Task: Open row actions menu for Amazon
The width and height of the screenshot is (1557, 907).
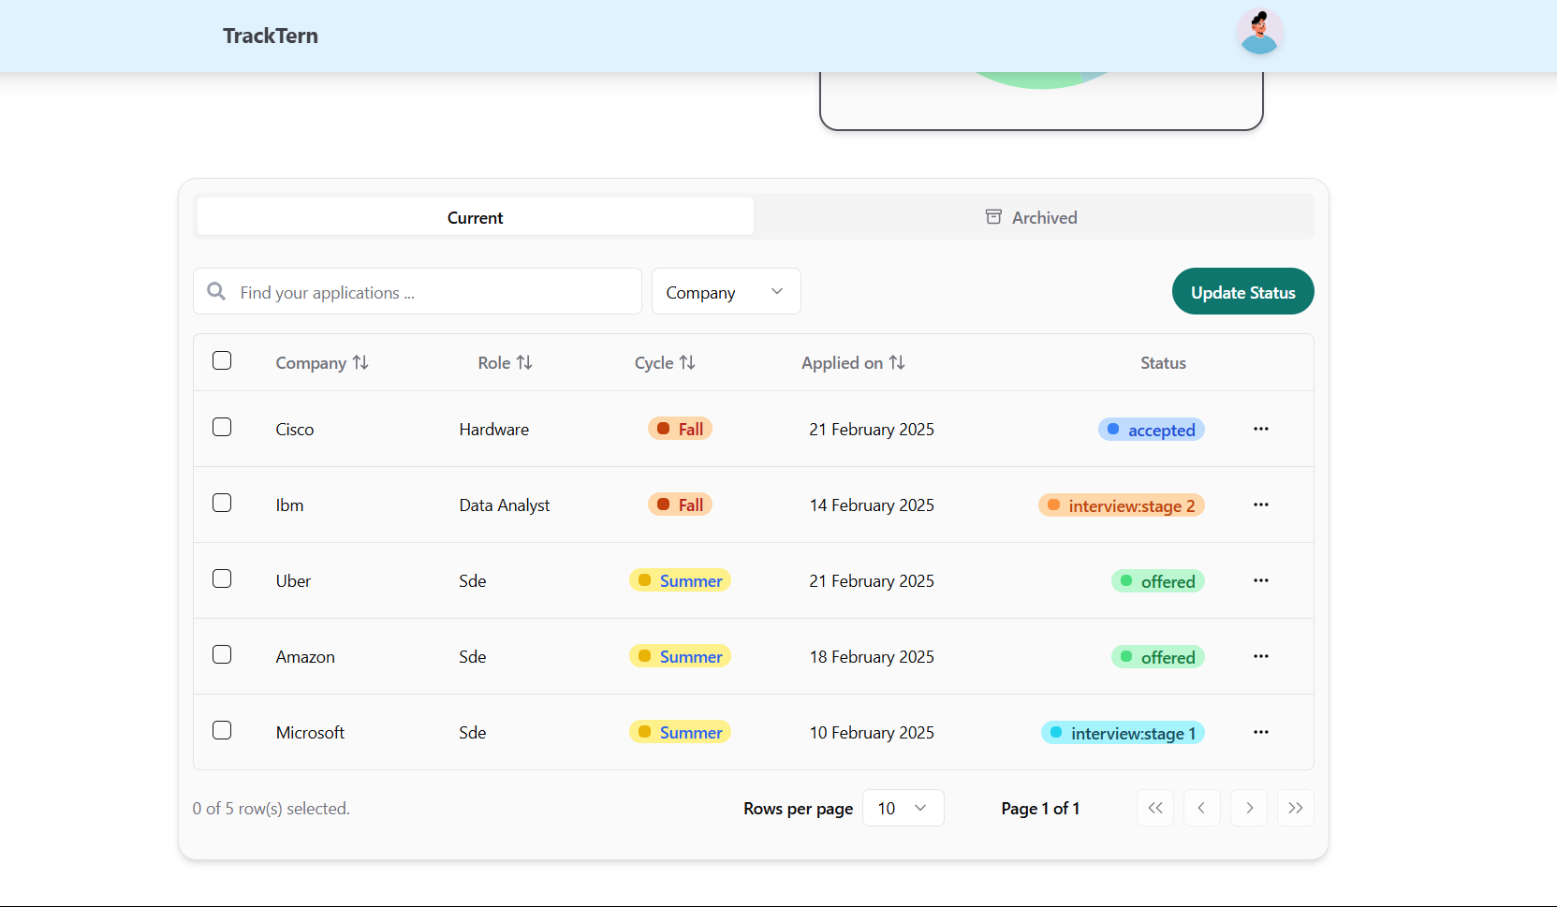Action: pos(1261,656)
